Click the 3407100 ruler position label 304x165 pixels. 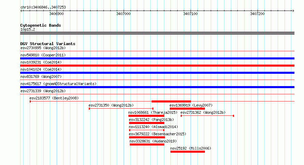190,14
